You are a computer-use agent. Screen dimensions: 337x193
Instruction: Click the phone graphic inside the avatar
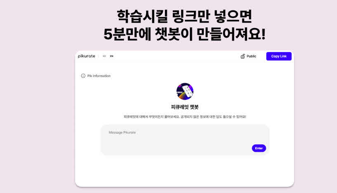[187, 91]
